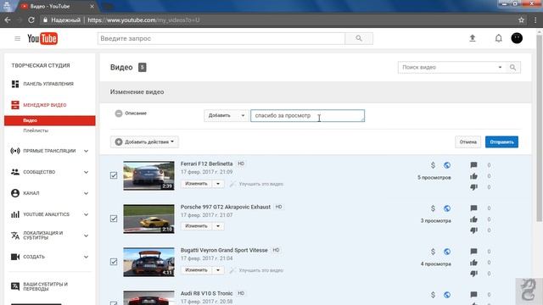543x305 pixels.
Task: Bookmark page with the star icon
Action: coord(521,20)
